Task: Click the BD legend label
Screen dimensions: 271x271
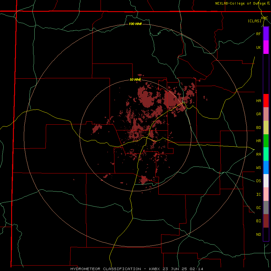Action: [x=258, y=128]
